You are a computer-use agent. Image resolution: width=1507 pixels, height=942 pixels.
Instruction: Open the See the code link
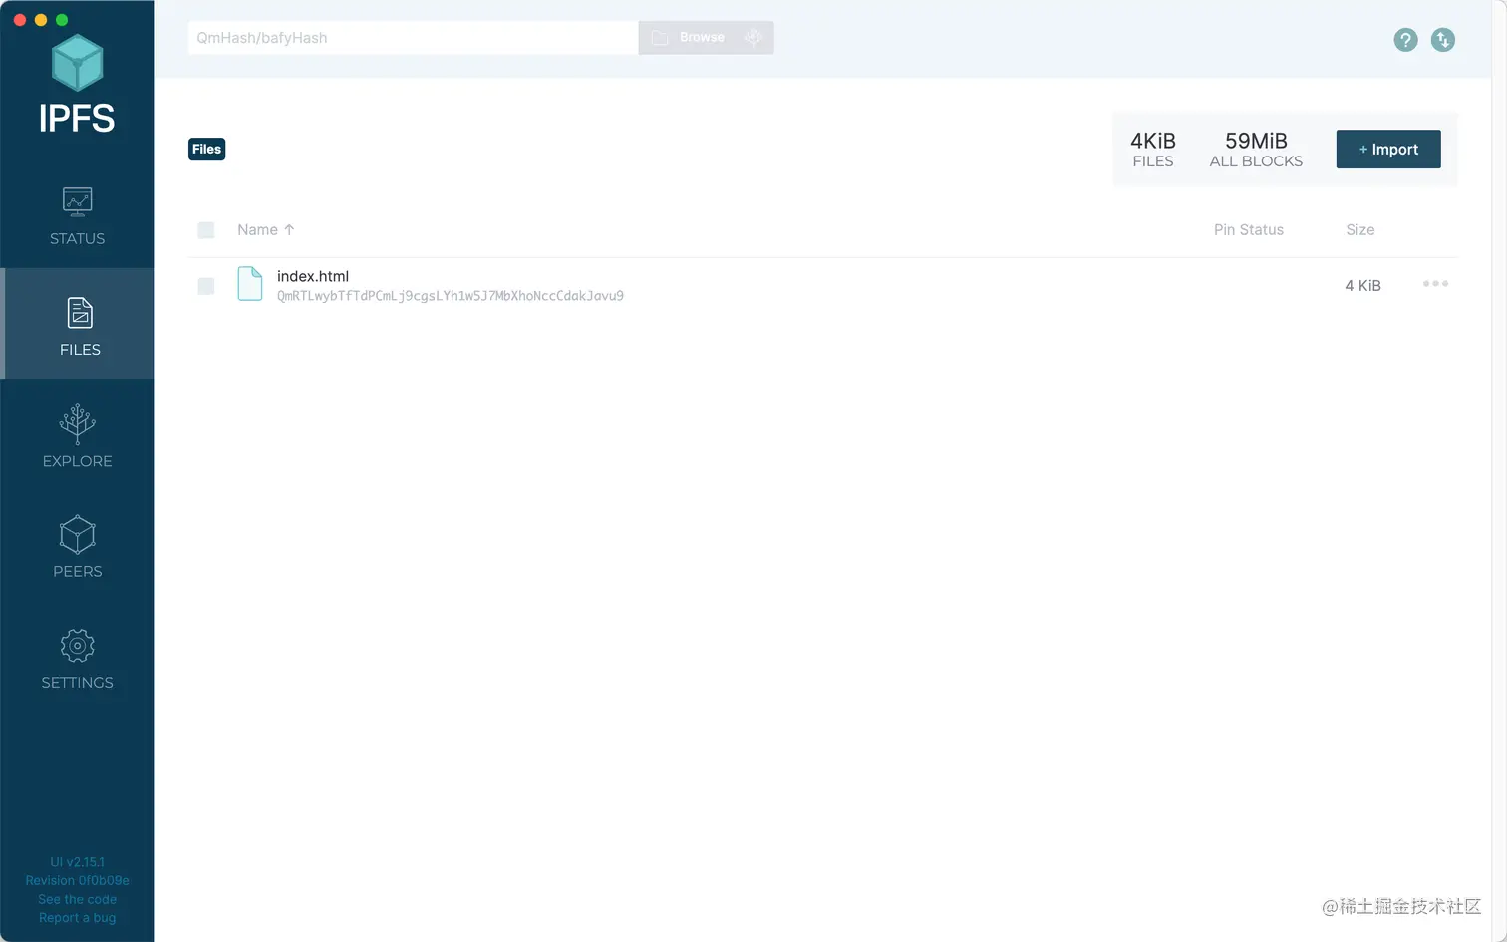pyautogui.click(x=77, y=899)
